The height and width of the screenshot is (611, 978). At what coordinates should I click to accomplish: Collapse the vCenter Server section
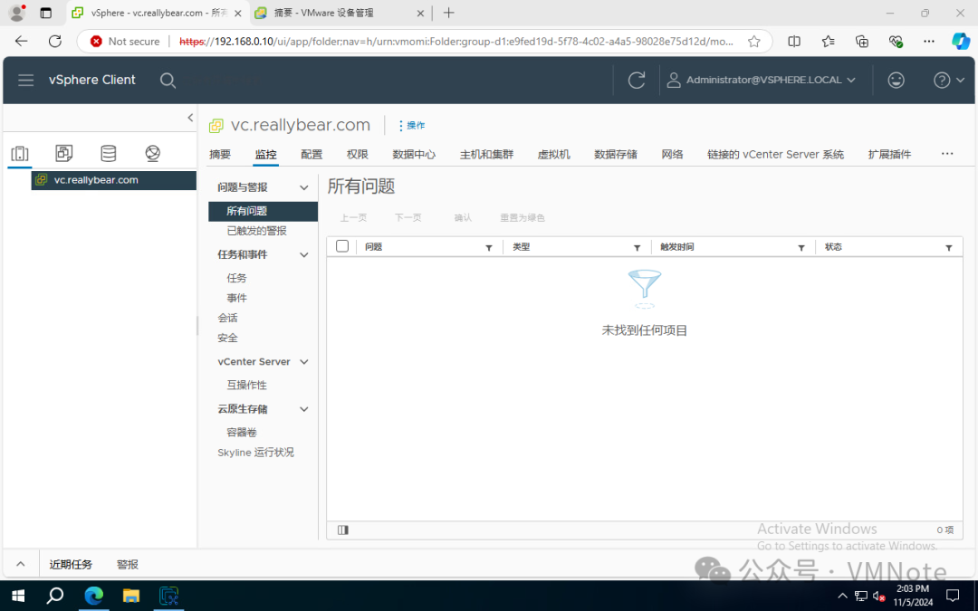click(303, 361)
